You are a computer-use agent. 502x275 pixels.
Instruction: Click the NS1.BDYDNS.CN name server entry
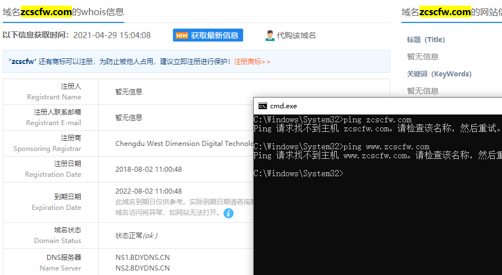click(142, 258)
